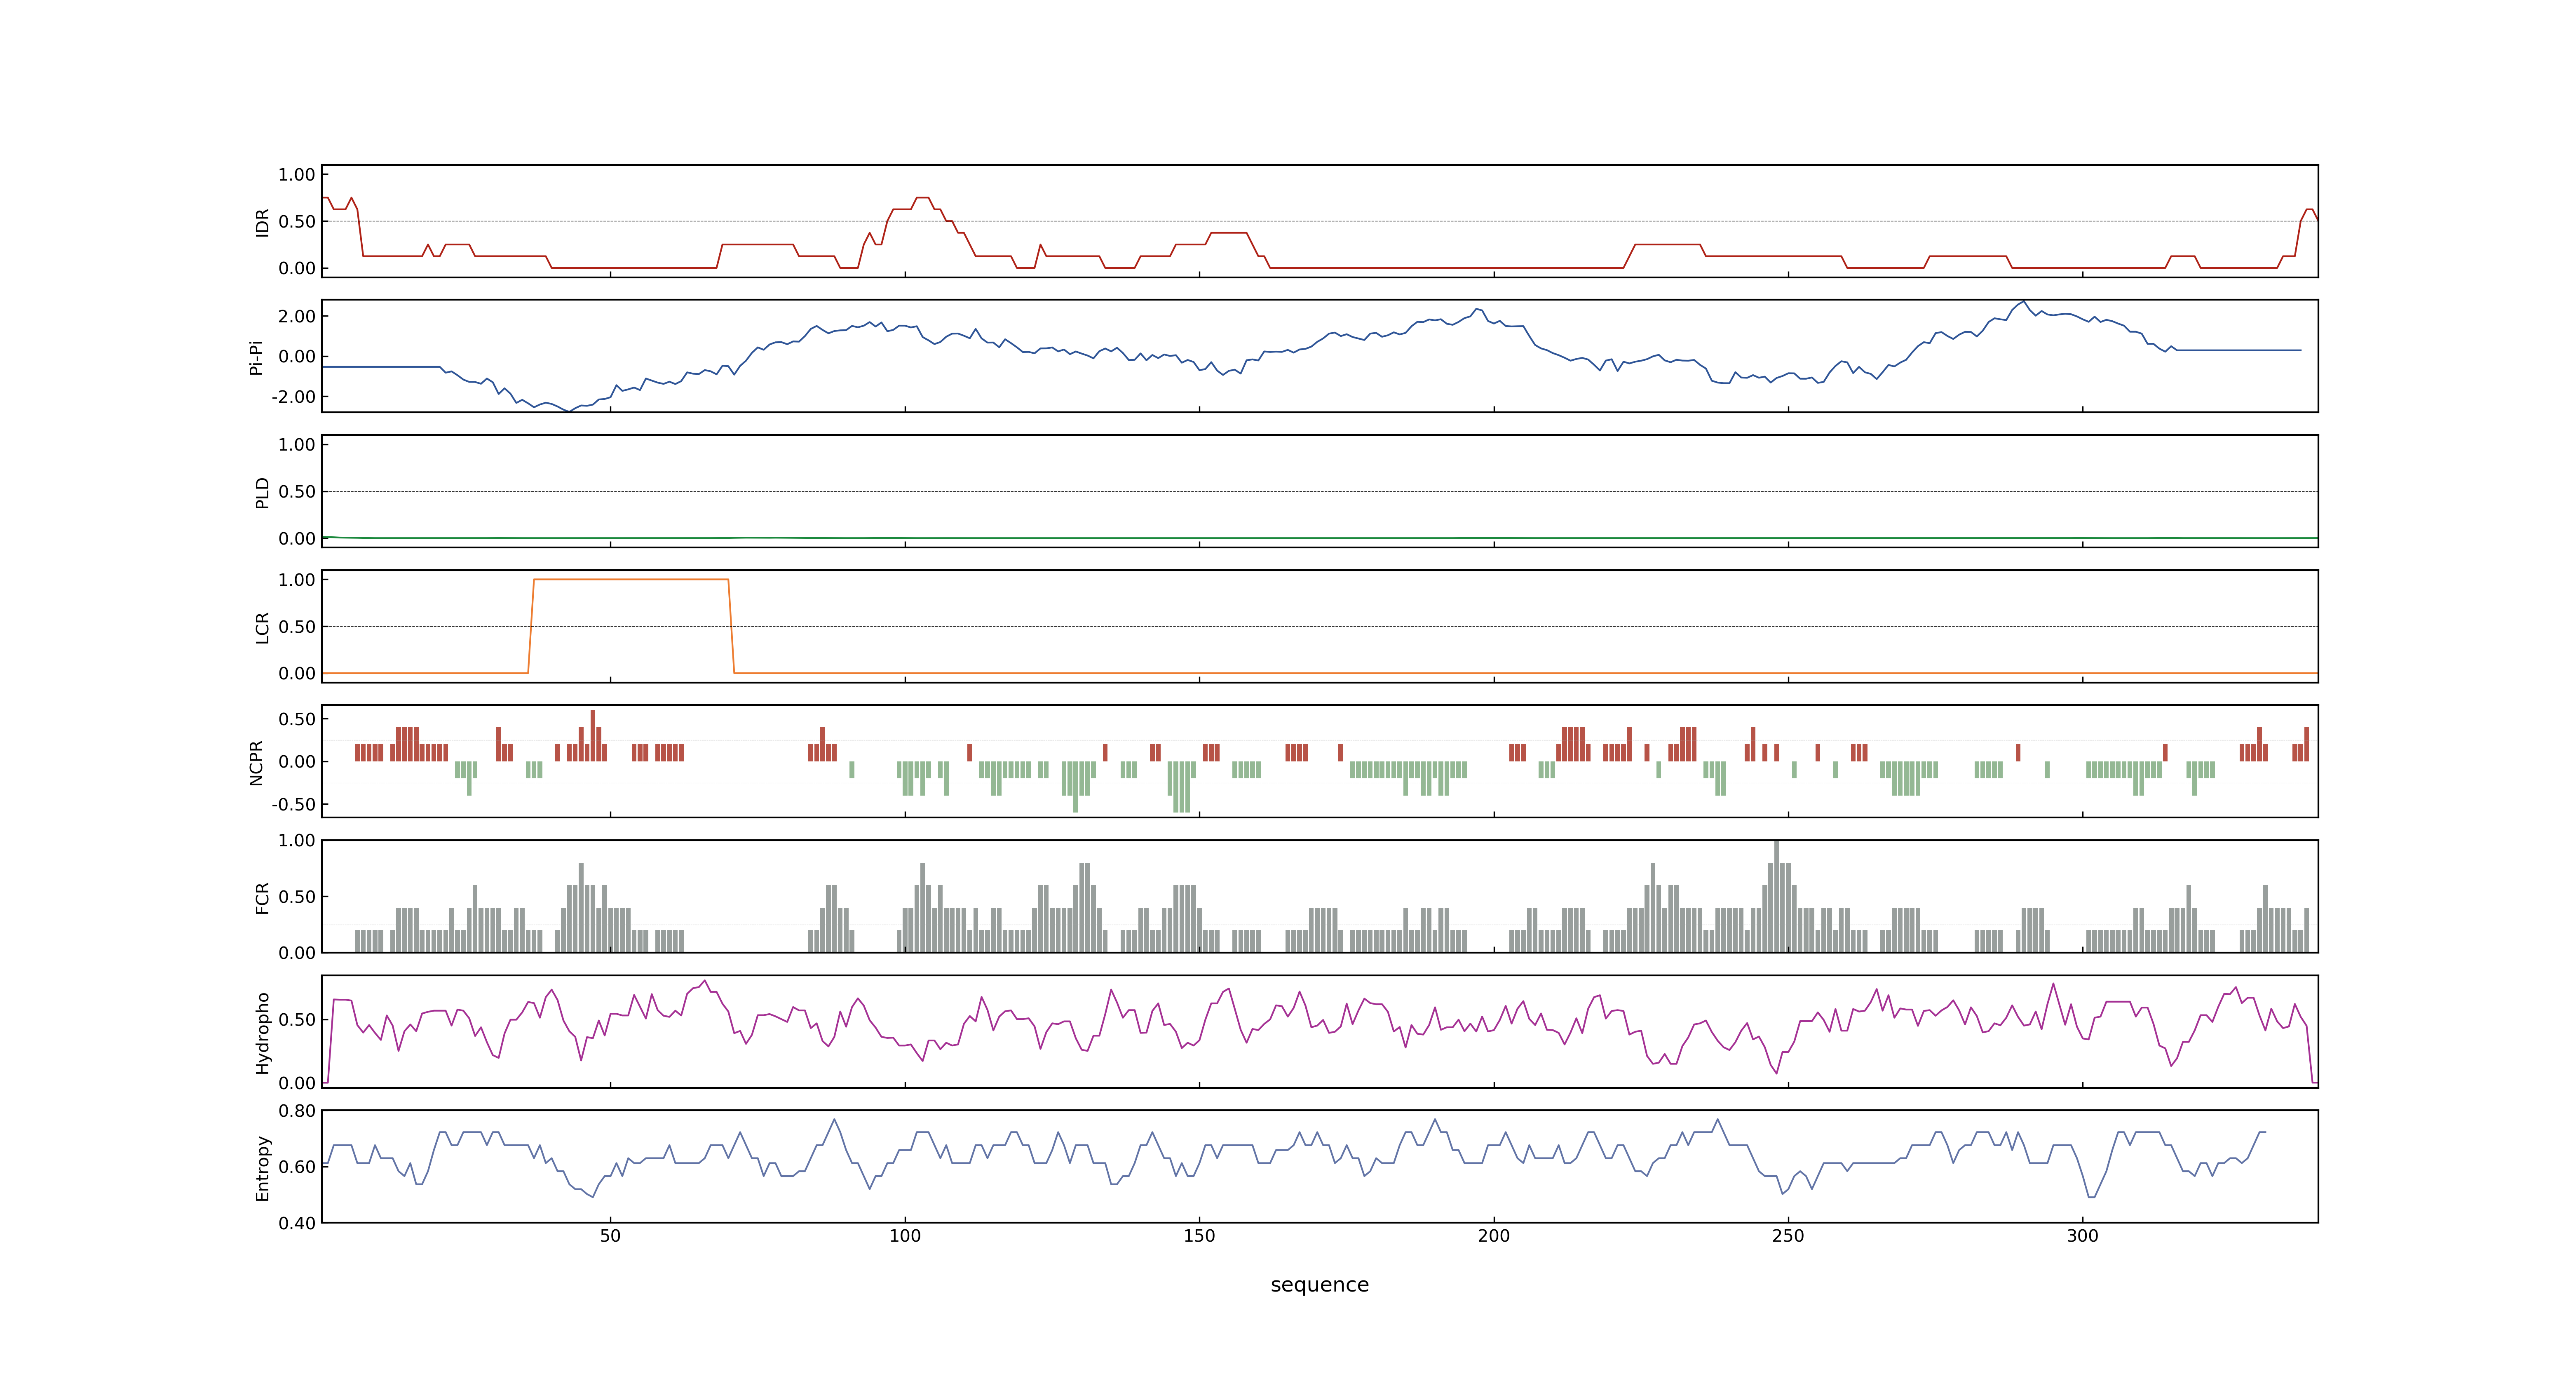This screenshot has width=2576, height=1374.
Task: Click the Pi-Pi y-axis label
Action: (x=256, y=357)
